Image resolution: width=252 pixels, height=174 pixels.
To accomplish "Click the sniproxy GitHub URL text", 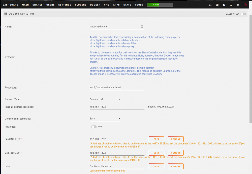I will (x=112, y=46).
